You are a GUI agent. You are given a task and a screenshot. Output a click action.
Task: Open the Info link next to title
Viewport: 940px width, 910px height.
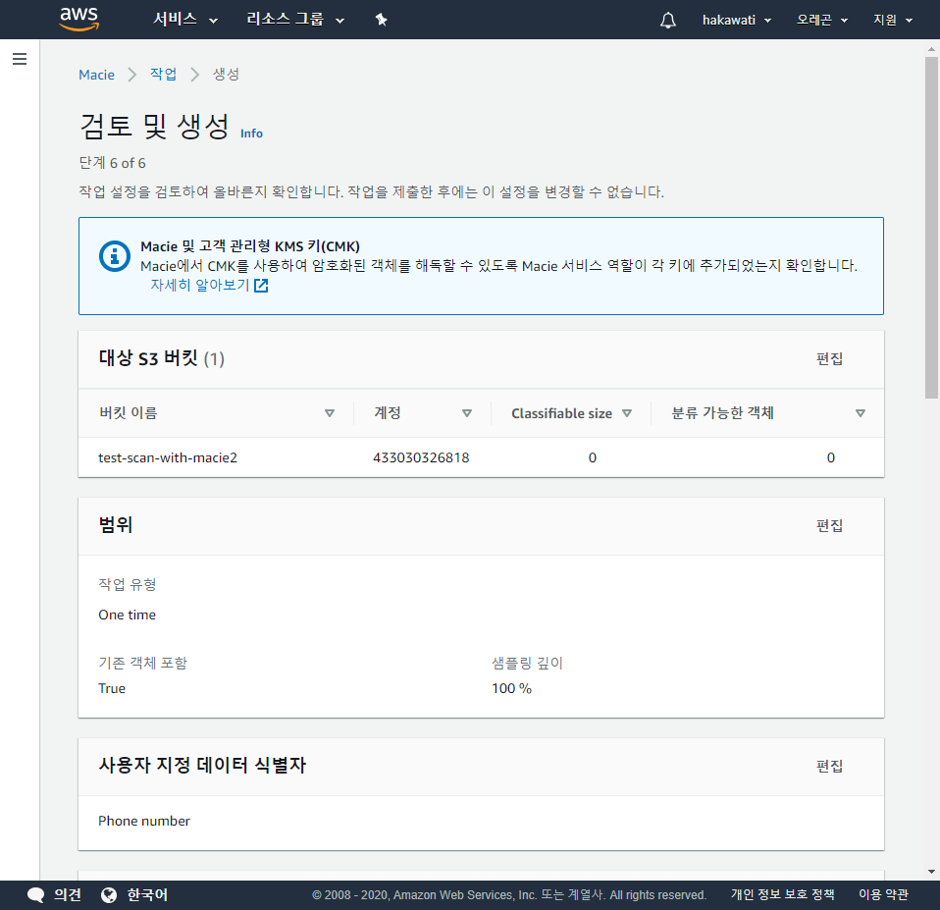pyautogui.click(x=251, y=134)
